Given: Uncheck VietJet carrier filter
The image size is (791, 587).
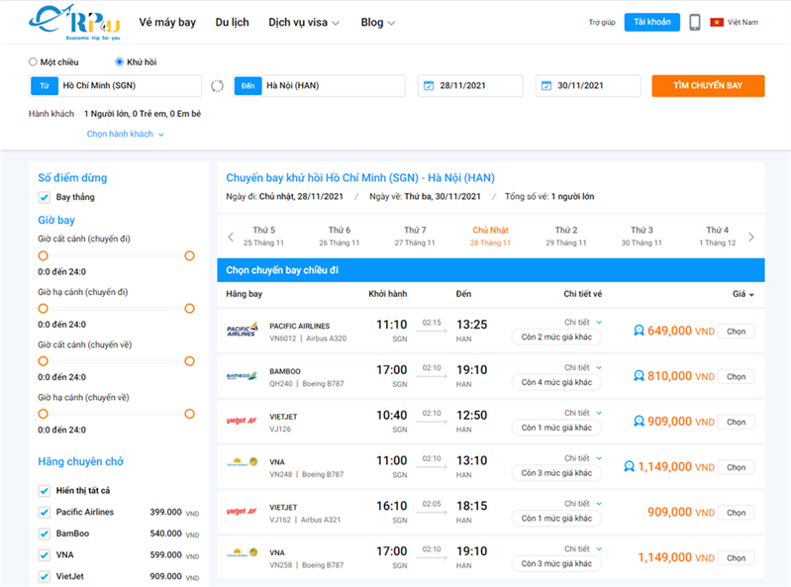Looking at the screenshot, I should tap(45, 576).
